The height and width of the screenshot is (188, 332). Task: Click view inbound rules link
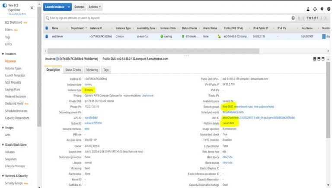243,107
